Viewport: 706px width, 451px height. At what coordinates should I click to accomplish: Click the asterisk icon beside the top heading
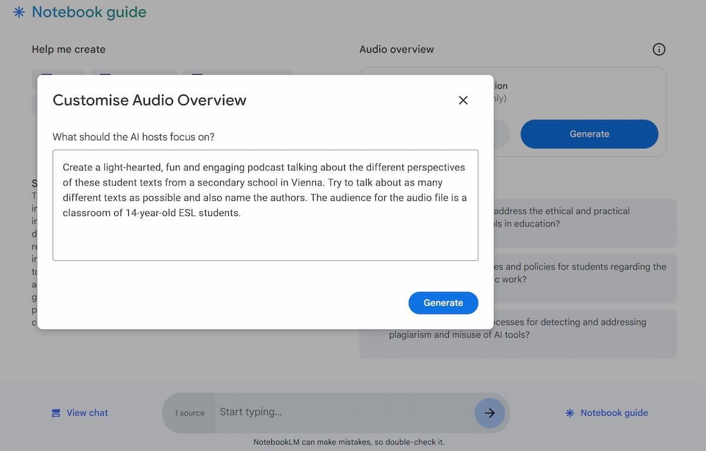19,12
